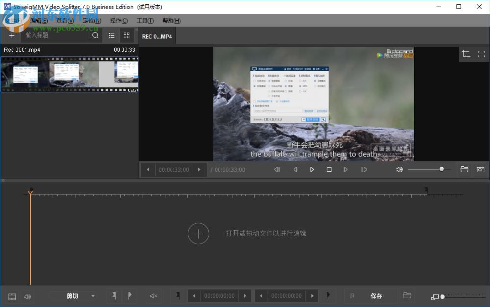Enter fullscreen preview mode

click(482, 54)
